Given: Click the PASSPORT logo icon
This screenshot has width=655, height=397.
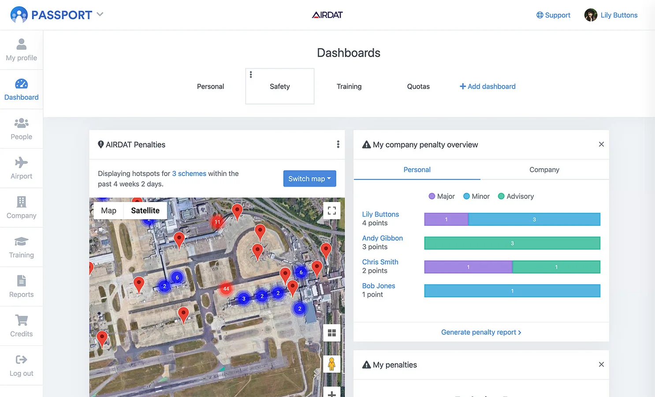Looking at the screenshot, I should 19,15.
